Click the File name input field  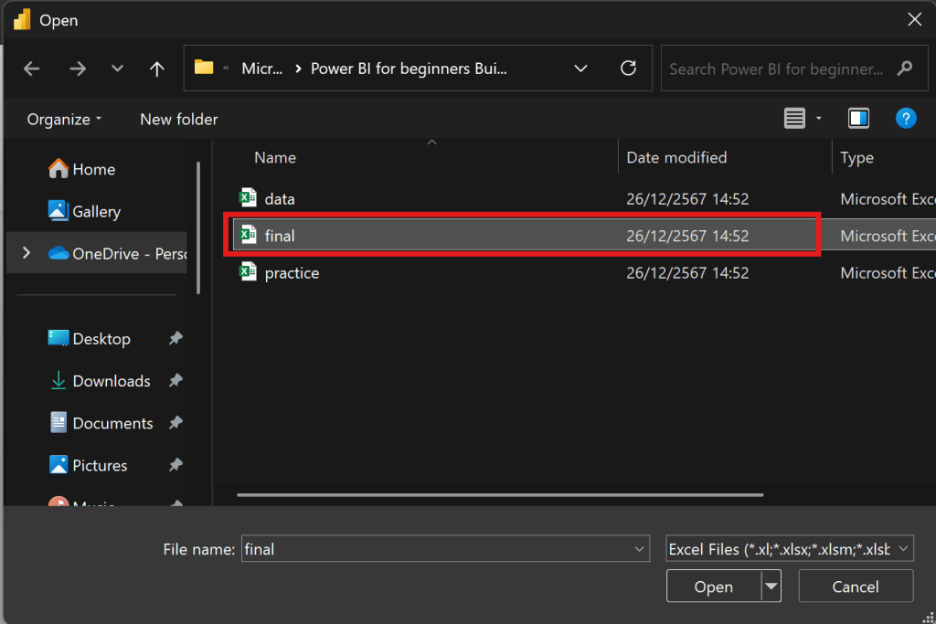(439, 549)
